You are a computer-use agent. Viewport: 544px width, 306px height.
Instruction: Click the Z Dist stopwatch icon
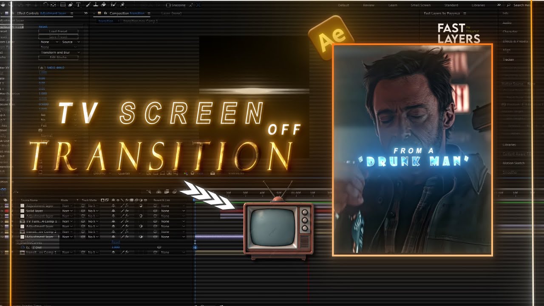point(23,247)
